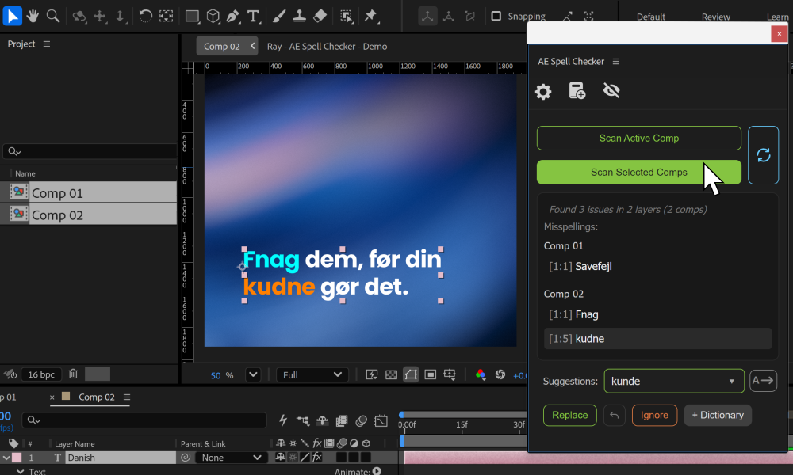This screenshot has height=475, width=793.
Task: Click the Ignore button
Action: (654, 415)
